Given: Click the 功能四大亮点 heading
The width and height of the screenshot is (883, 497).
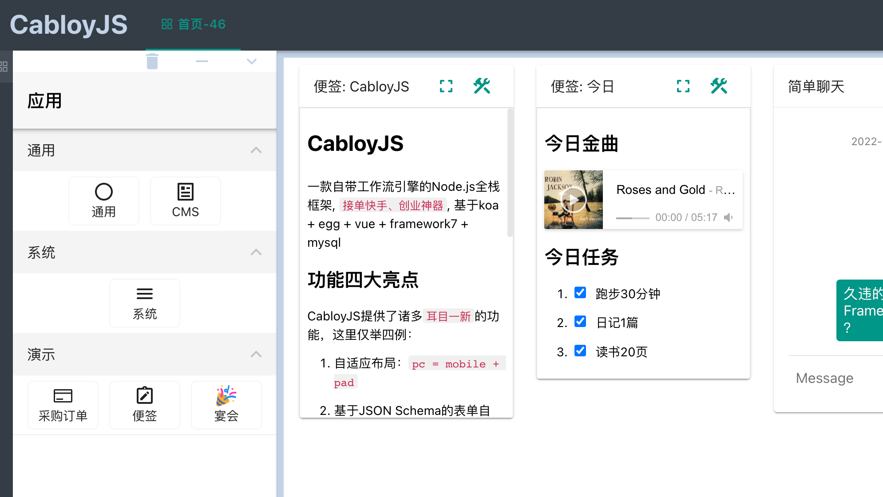Looking at the screenshot, I should click(363, 280).
